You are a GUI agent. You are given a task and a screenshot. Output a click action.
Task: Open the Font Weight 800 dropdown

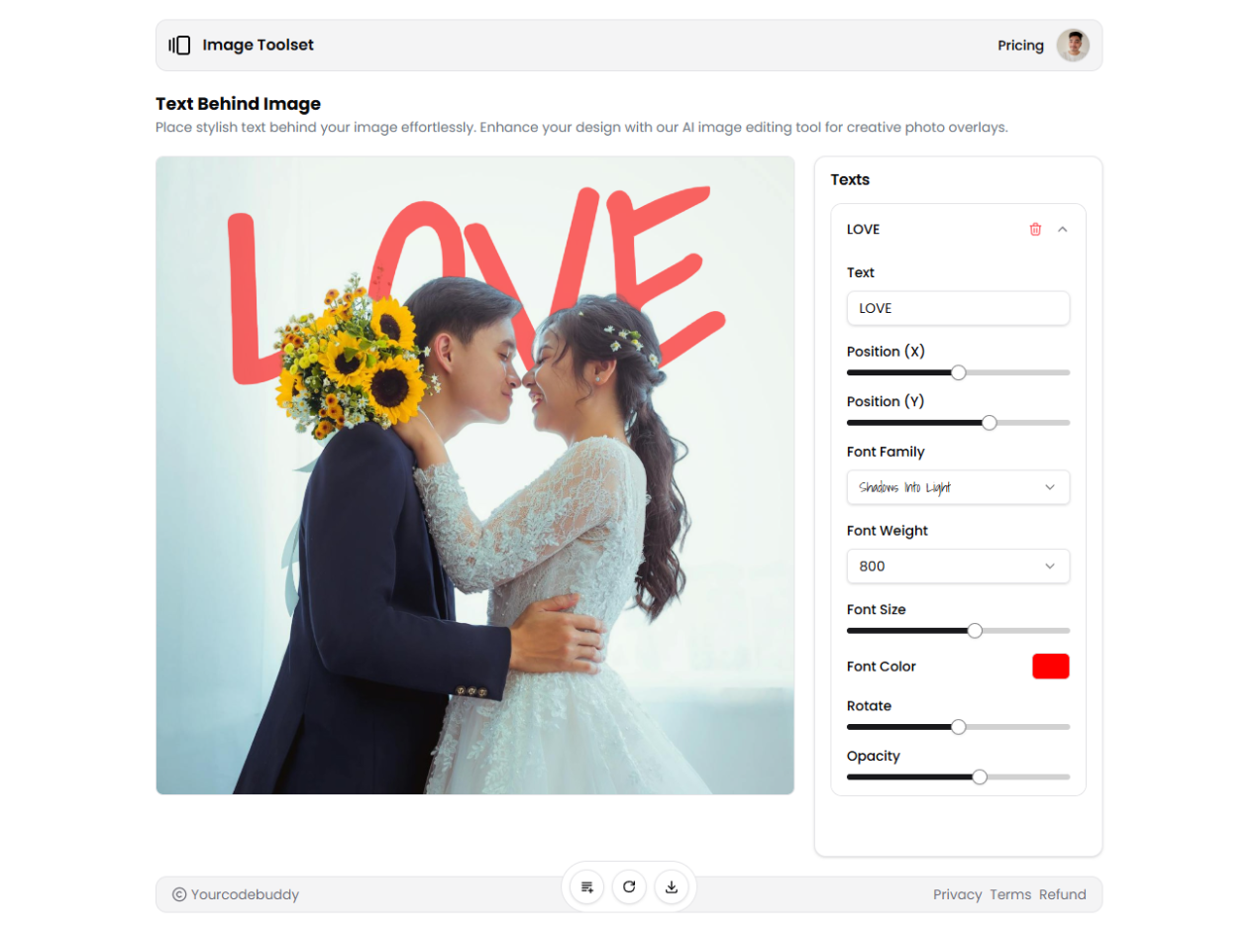[x=958, y=567]
